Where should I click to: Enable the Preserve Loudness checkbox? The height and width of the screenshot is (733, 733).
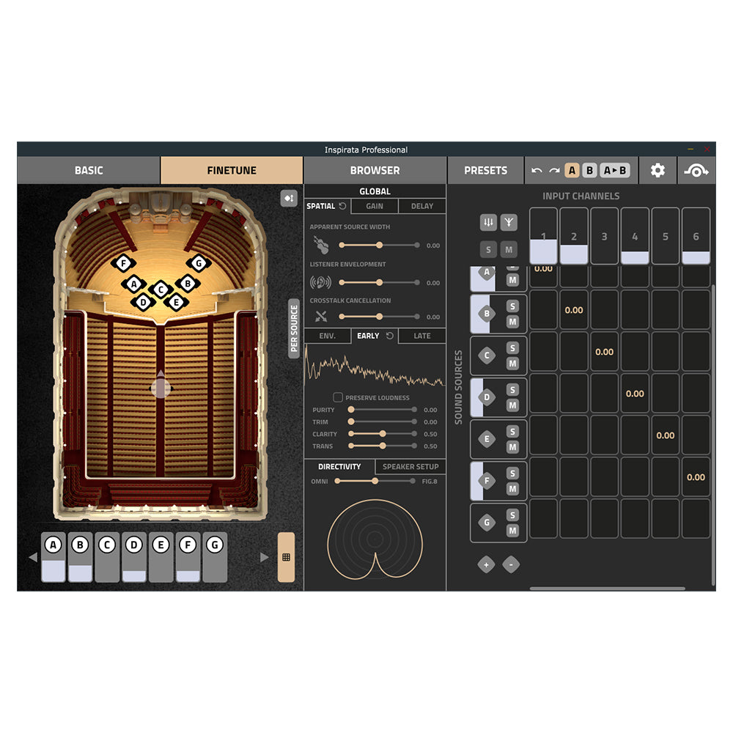338,397
